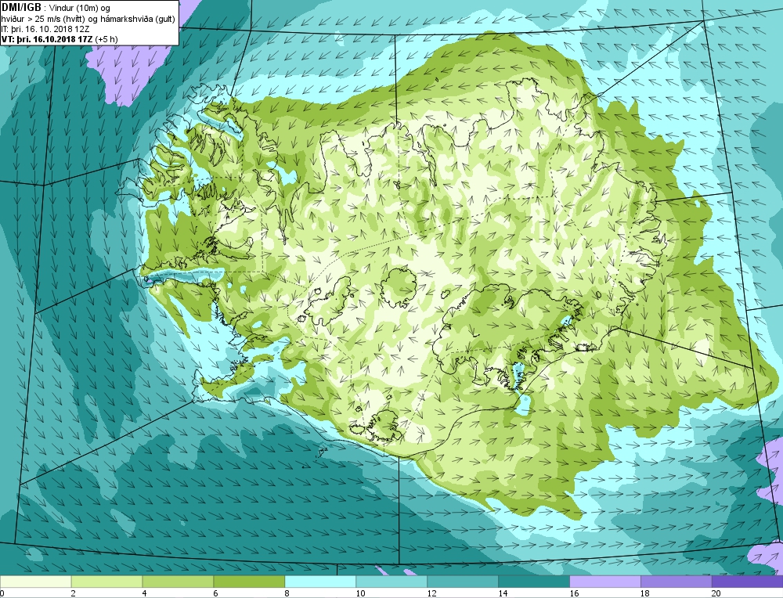
Task: Click the 16–18 m/s lavender legend swatch
Action: (x=605, y=582)
